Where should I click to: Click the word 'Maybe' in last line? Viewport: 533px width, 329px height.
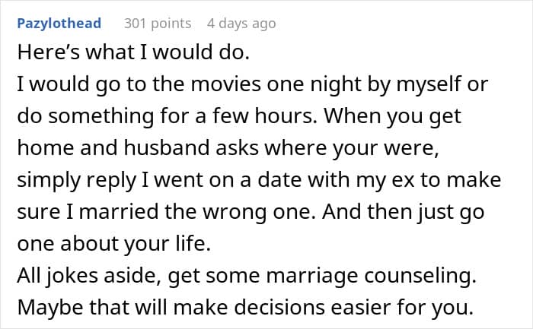click(50, 308)
